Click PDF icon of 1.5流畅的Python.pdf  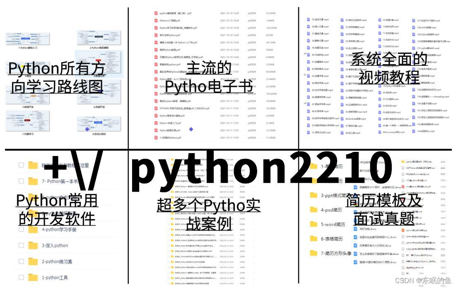[156, 137]
